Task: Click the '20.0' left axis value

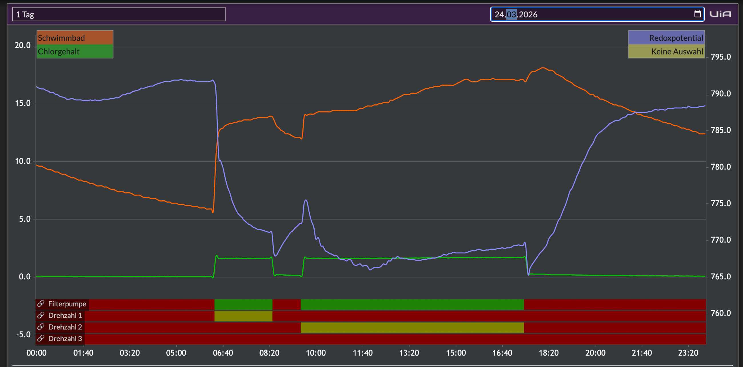Action: click(23, 45)
